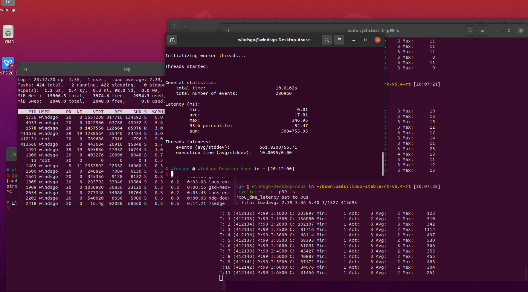This screenshot has height=292, width=528.
Task: Focus the terminal window titled top
Action: pyautogui.click(x=127, y=69)
